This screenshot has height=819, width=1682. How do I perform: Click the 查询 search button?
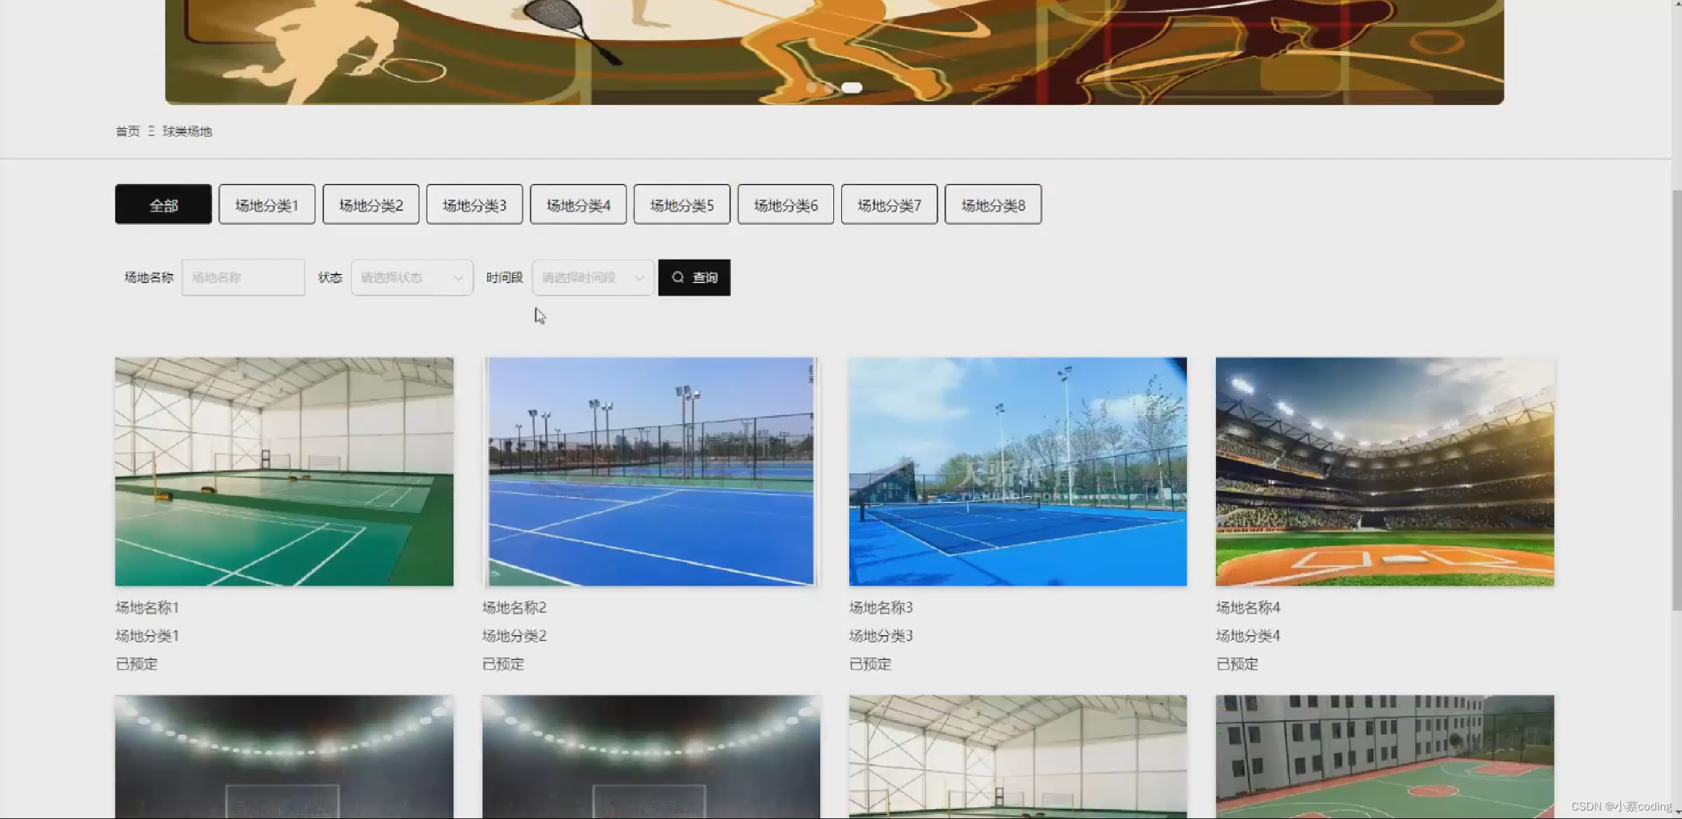pos(694,278)
